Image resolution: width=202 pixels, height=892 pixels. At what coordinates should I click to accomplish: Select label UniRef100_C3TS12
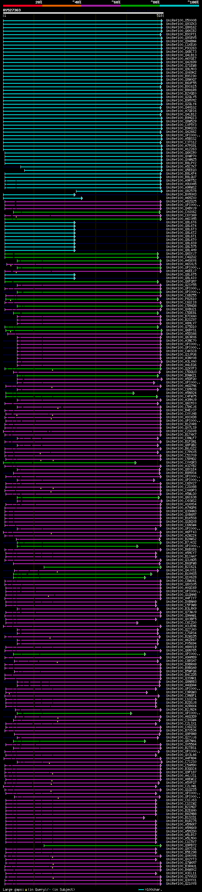181,142
